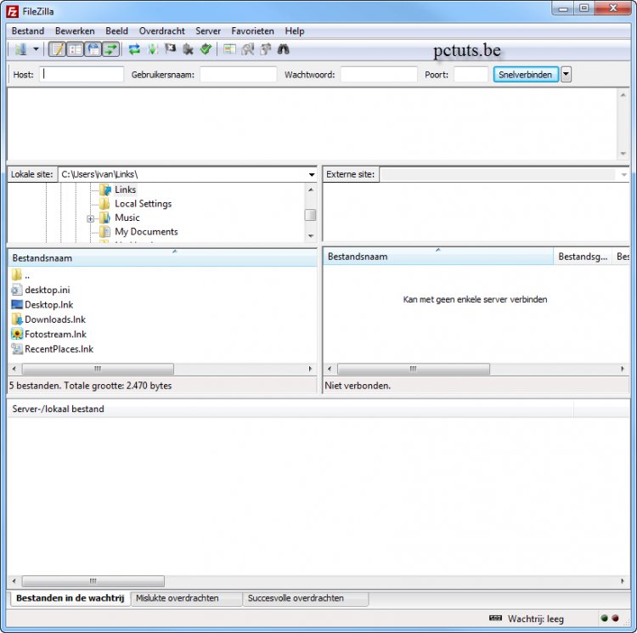Viewport: 637px width, 633px height.
Task: Click the reconnect green checkmark icon
Action: coord(206,49)
